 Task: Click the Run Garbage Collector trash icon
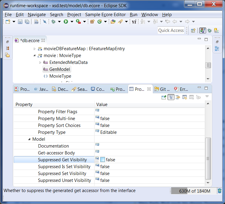pos(220,191)
